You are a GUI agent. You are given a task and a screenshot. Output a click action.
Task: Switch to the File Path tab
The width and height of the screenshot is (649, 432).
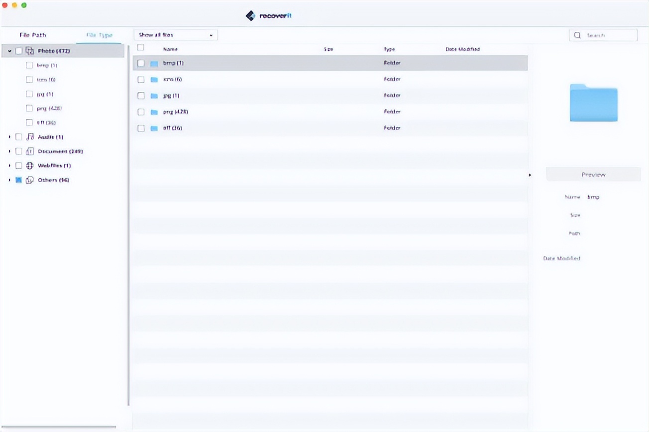31,35
